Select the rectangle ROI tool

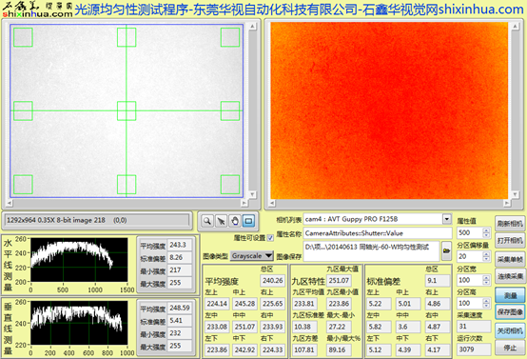point(248,221)
